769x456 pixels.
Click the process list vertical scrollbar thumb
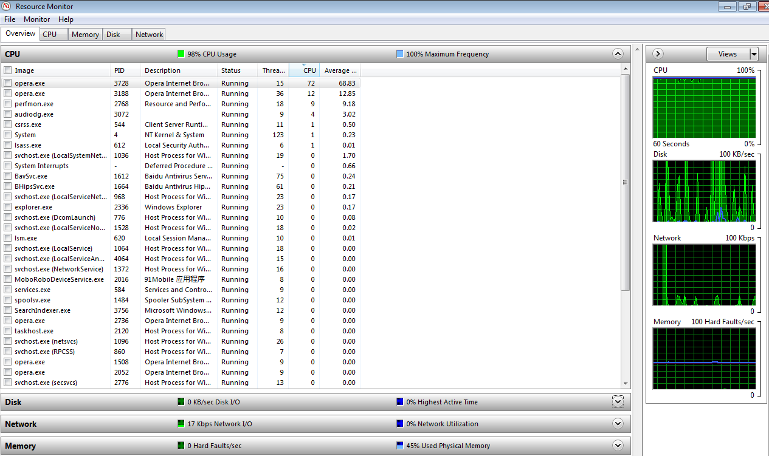pos(626,182)
